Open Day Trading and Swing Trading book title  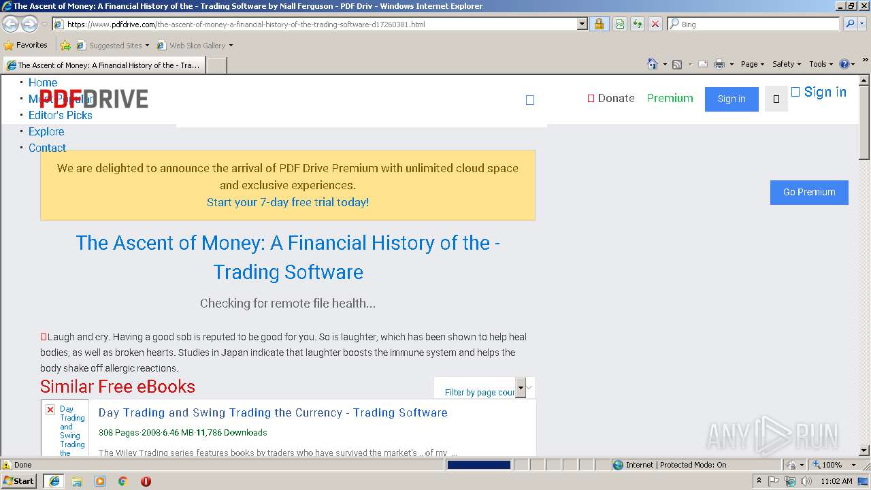273,412
